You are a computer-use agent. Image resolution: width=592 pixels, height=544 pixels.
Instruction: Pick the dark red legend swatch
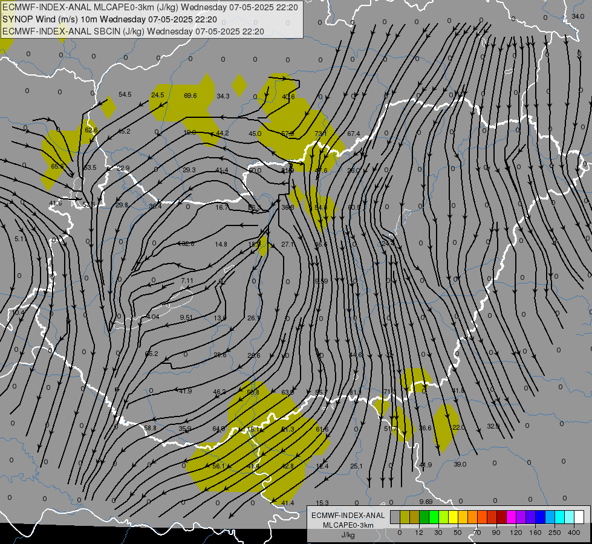(x=502, y=517)
